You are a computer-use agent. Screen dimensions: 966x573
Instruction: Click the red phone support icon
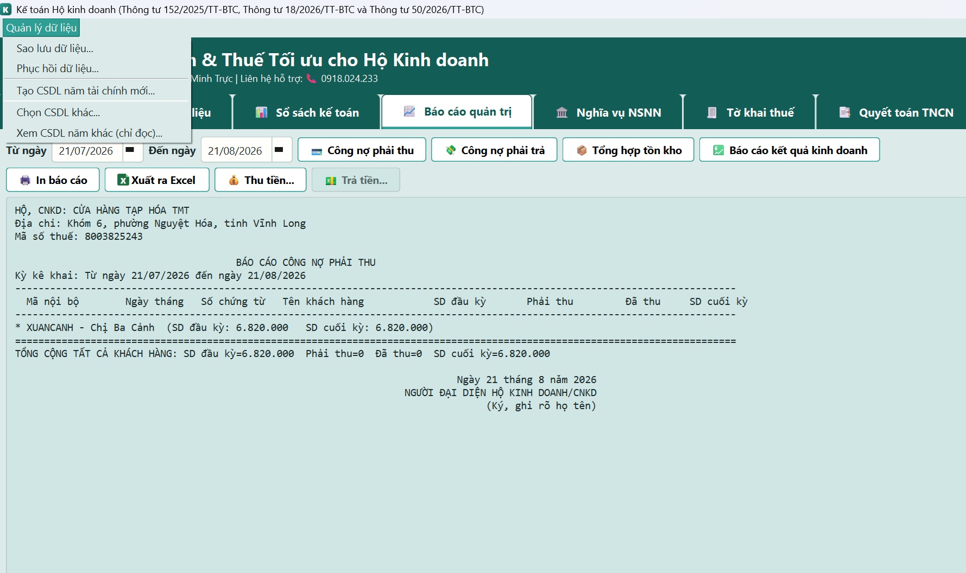tap(312, 79)
